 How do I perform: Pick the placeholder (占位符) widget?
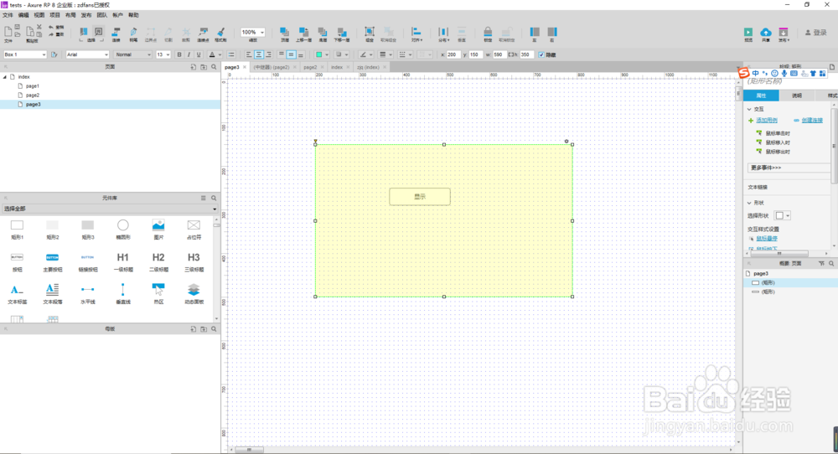click(x=194, y=230)
